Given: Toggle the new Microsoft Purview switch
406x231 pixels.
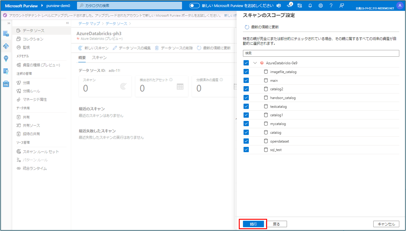Looking at the screenshot, I should pos(194,6).
